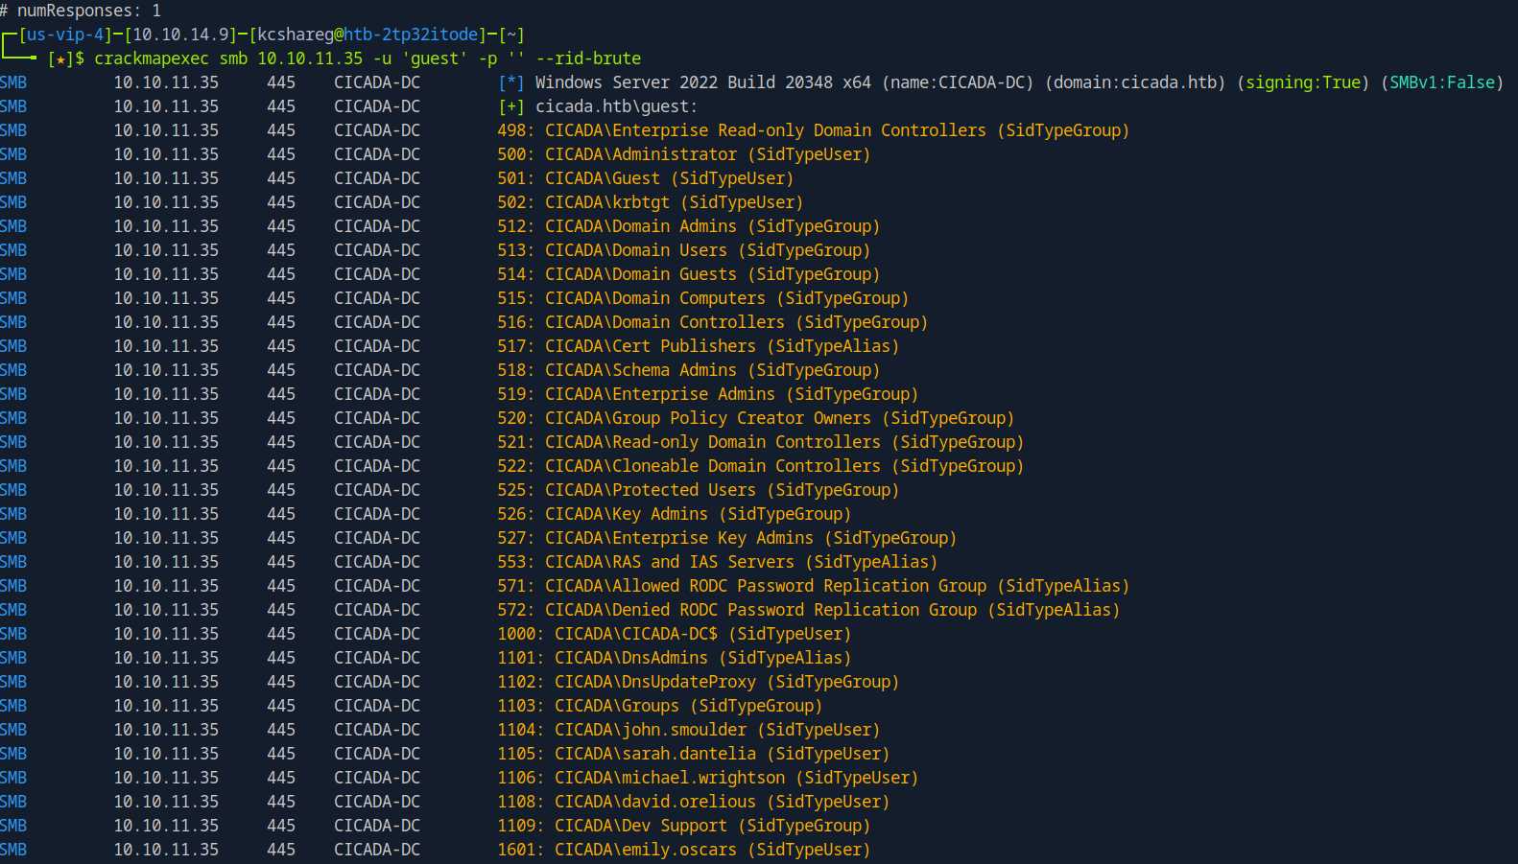Select the crackmapexec command text

tap(367, 58)
